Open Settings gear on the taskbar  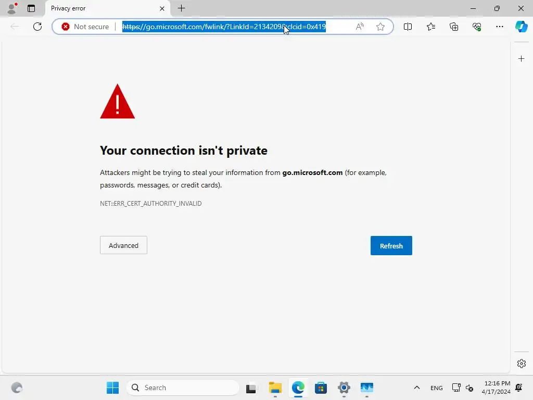tap(344, 387)
